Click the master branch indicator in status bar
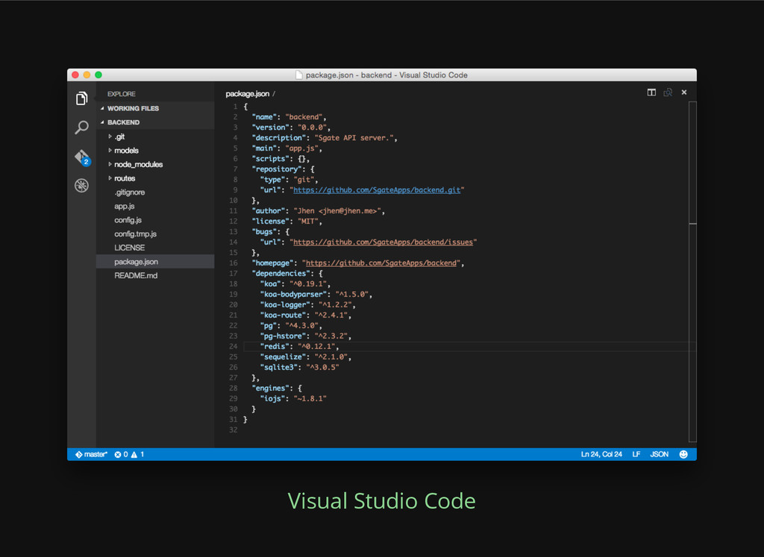Viewport: 764px width, 557px height. (91, 454)
